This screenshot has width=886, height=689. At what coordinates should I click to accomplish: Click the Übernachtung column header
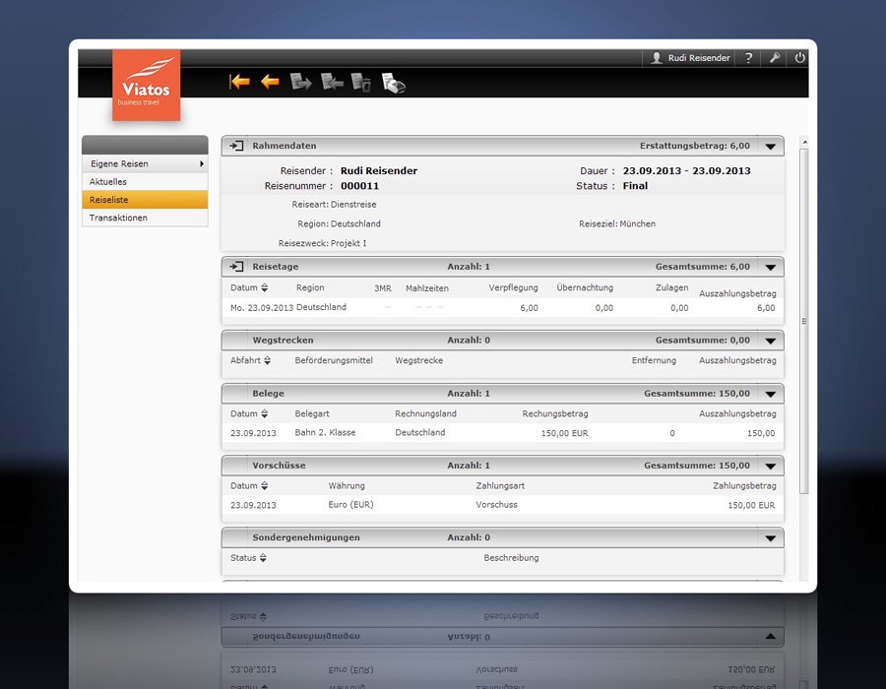coord(584,287)
